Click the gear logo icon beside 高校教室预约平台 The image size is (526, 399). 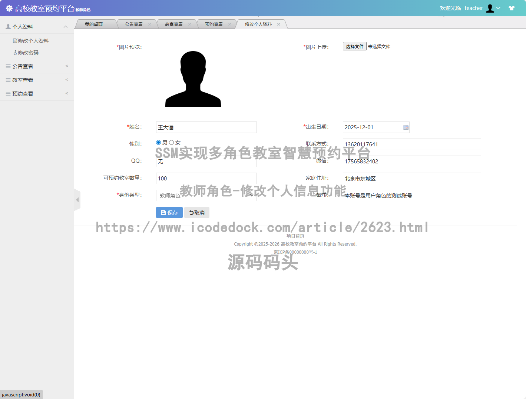(x=9, y=7)
